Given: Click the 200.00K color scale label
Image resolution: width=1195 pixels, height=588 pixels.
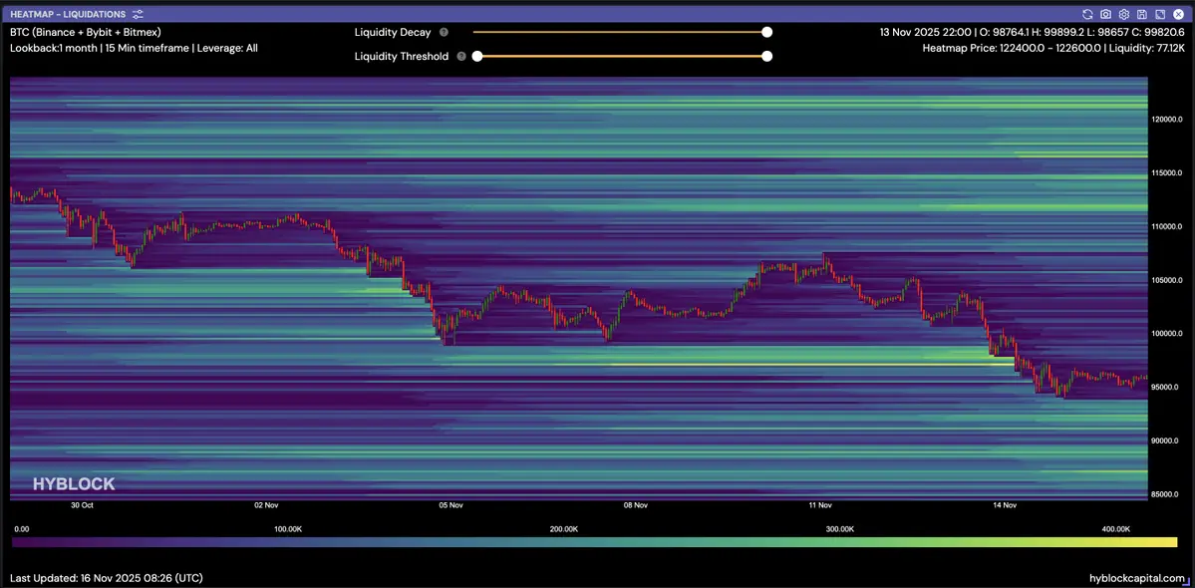Looking at the screenshot, I should point(564,528).
